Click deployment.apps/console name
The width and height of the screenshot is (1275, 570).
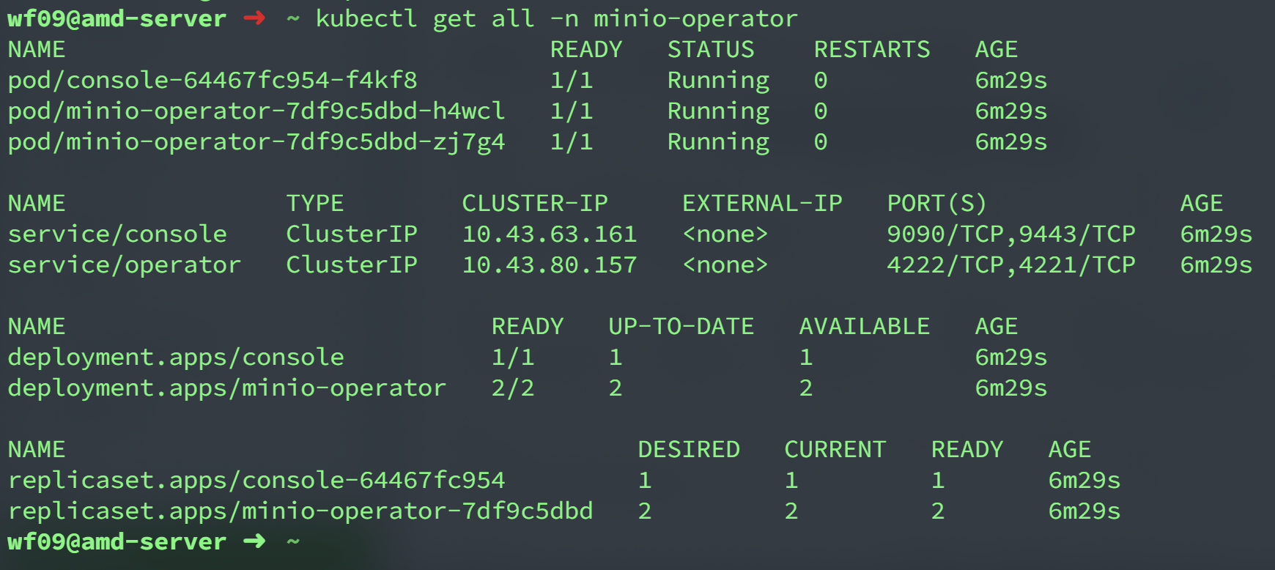click(176, 357)
